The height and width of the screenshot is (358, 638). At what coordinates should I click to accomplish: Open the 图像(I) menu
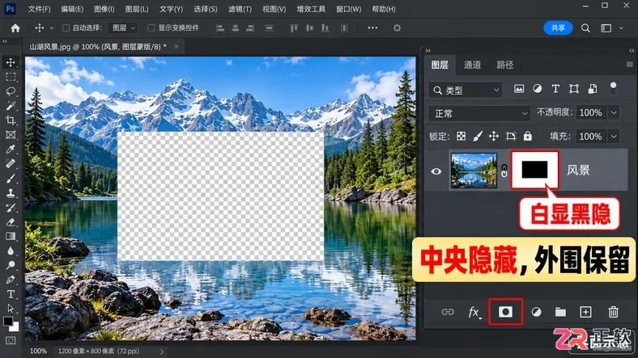coord(104,9)
